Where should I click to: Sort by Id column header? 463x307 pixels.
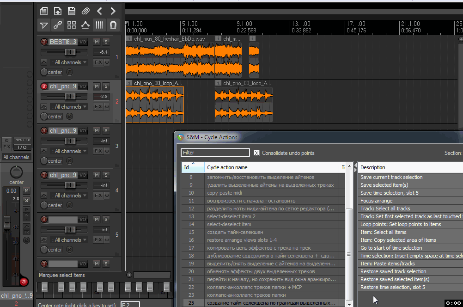(x=193, y=167)
